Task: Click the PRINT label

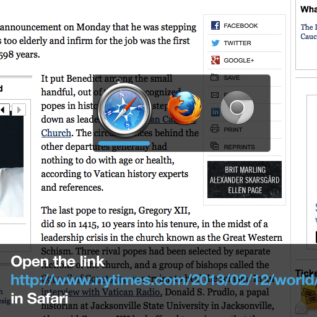Action: 233,130
